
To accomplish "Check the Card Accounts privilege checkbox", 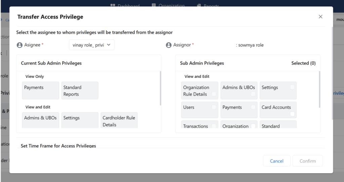I will (x=292, y=114).
